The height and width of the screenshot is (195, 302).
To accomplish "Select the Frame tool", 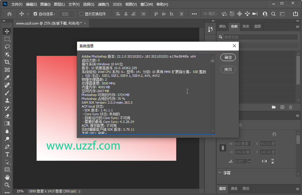I will 7,70.
